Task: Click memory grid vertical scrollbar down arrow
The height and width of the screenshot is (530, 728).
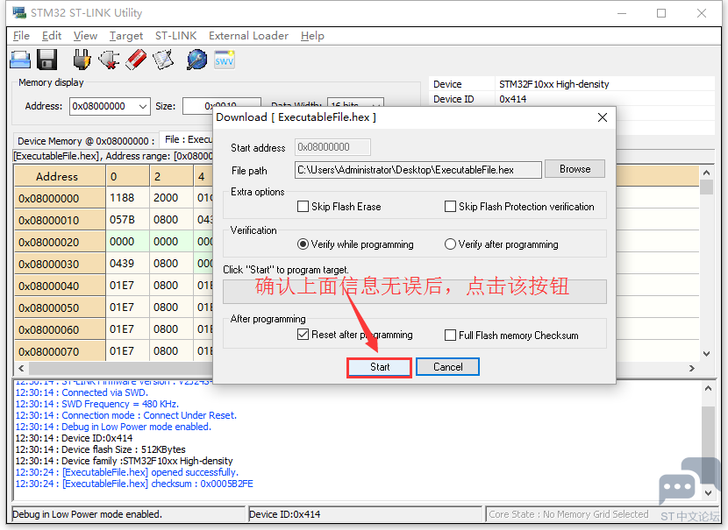Action: (x=706, y=354)
